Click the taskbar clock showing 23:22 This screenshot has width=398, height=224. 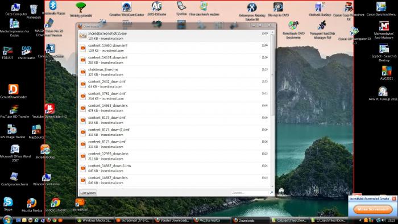391,220
